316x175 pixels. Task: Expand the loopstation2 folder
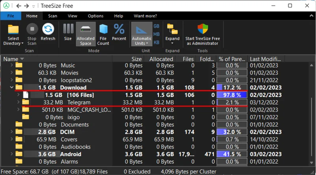pos(11,80)
